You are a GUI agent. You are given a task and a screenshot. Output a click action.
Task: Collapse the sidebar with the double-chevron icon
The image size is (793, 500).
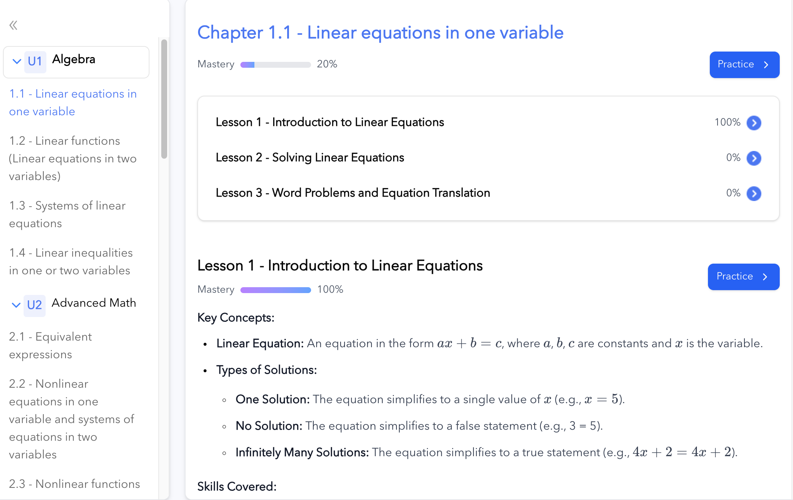pyautogui.click(x=13, y=25)
